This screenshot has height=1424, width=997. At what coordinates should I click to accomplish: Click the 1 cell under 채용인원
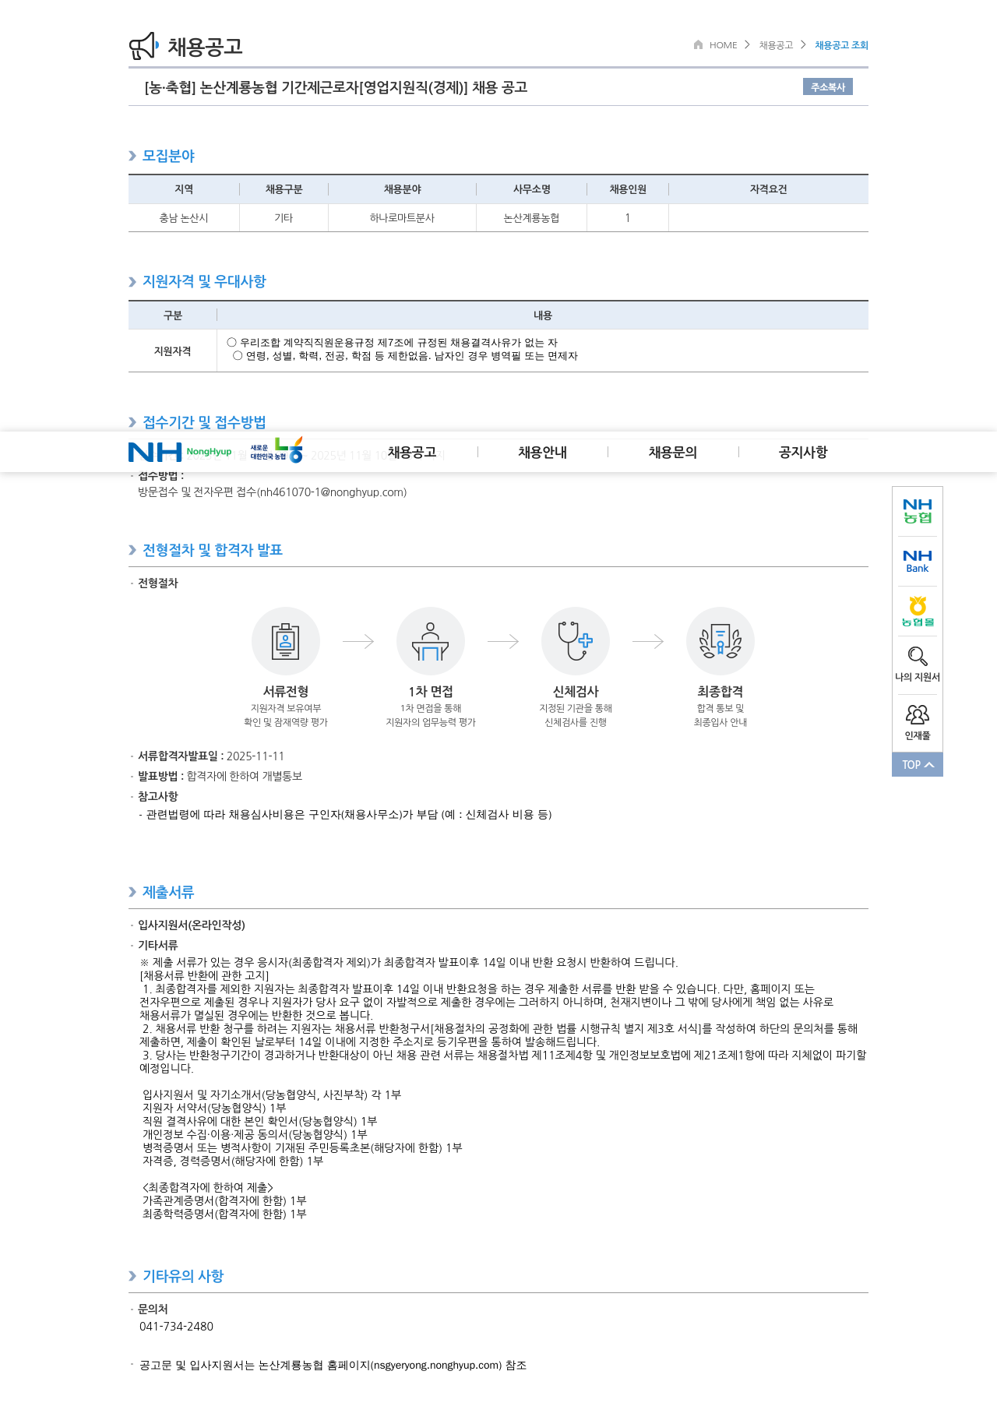[x=628, y=218]
